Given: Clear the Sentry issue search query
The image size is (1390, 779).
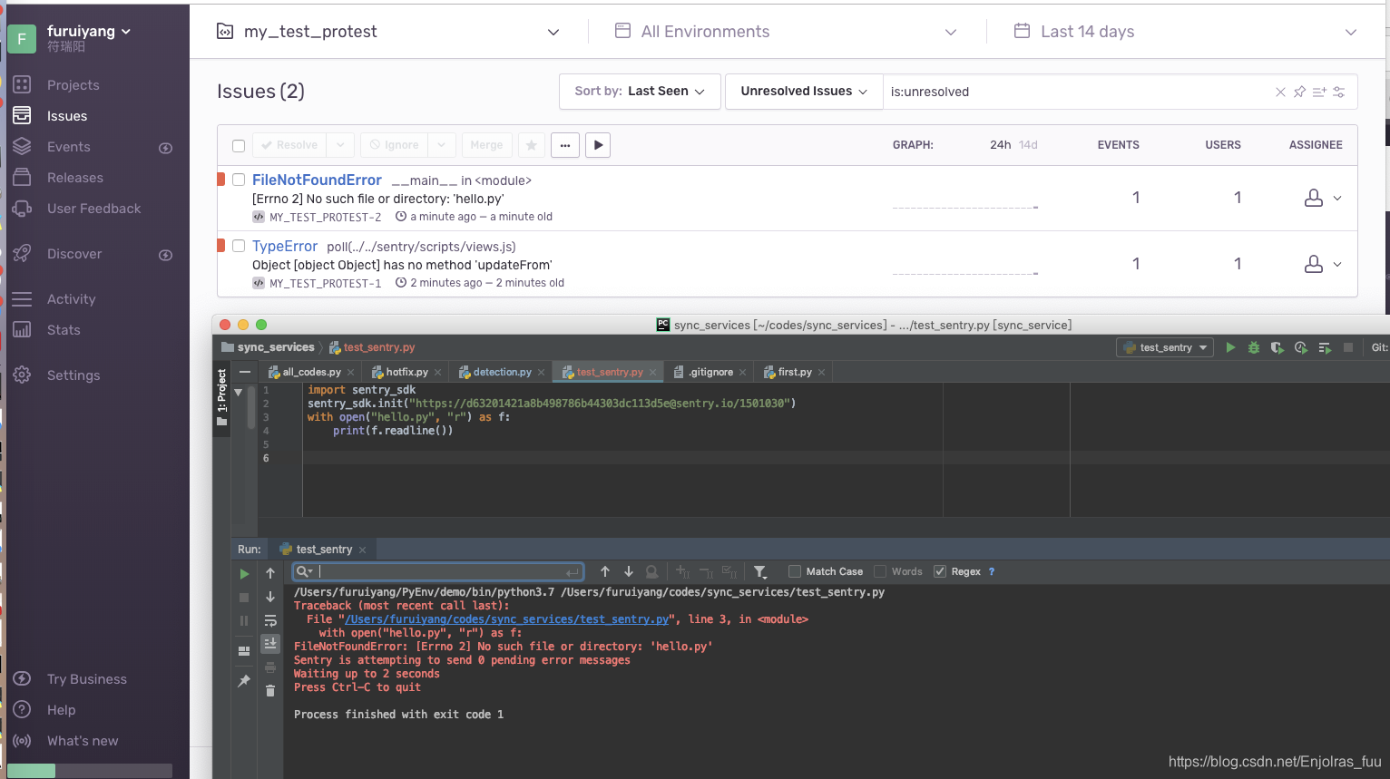Looking at the screenshot, I should [x=1280, y=93].
